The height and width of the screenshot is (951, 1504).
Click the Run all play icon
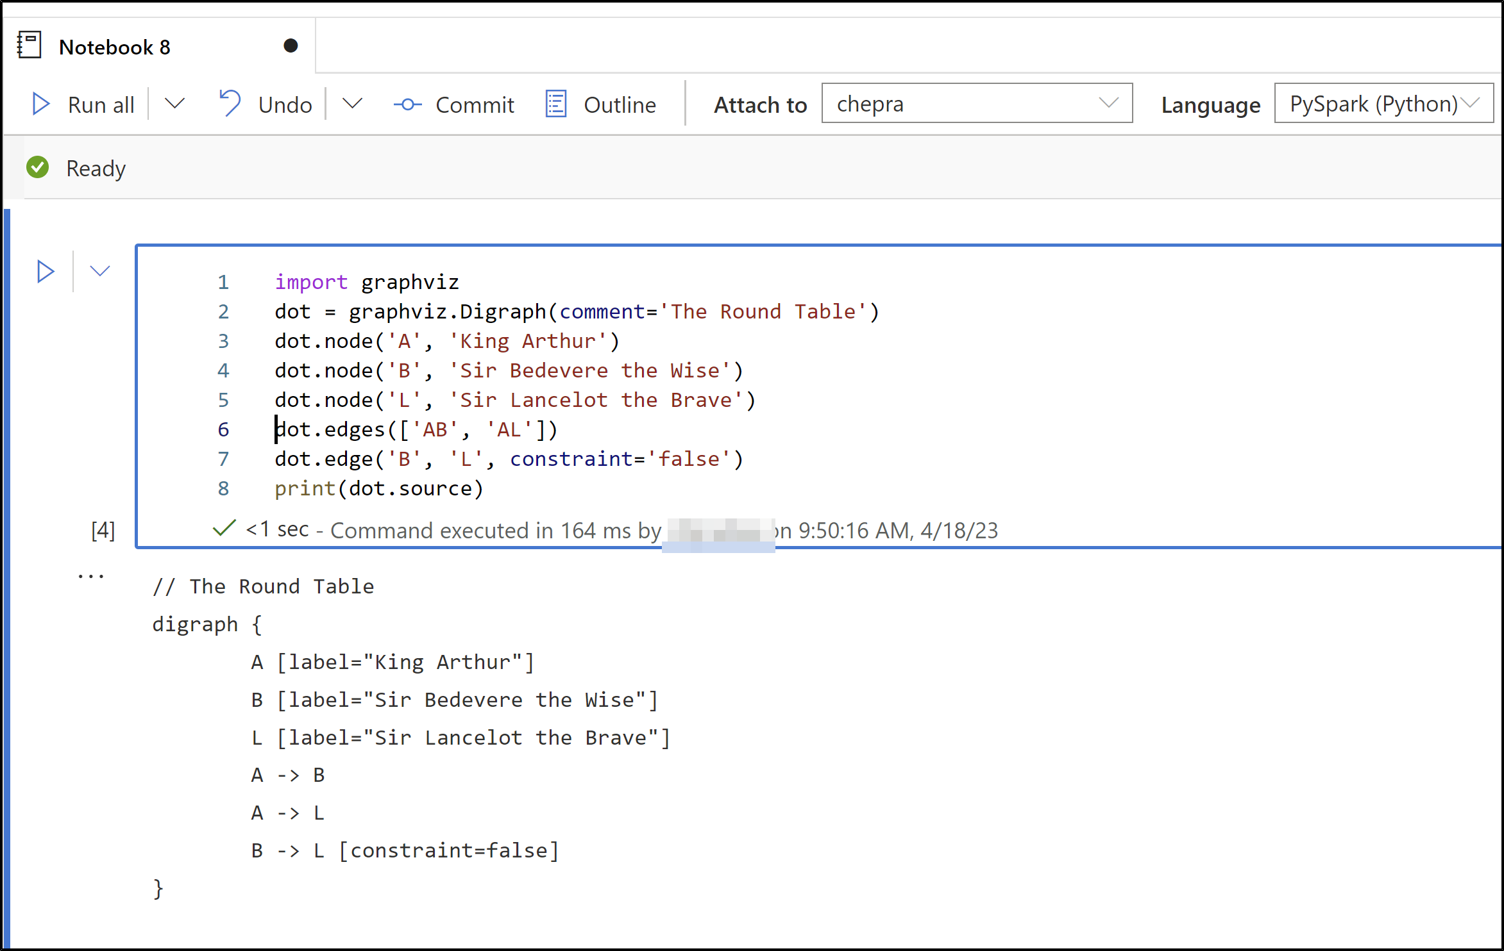coord(41,104)
